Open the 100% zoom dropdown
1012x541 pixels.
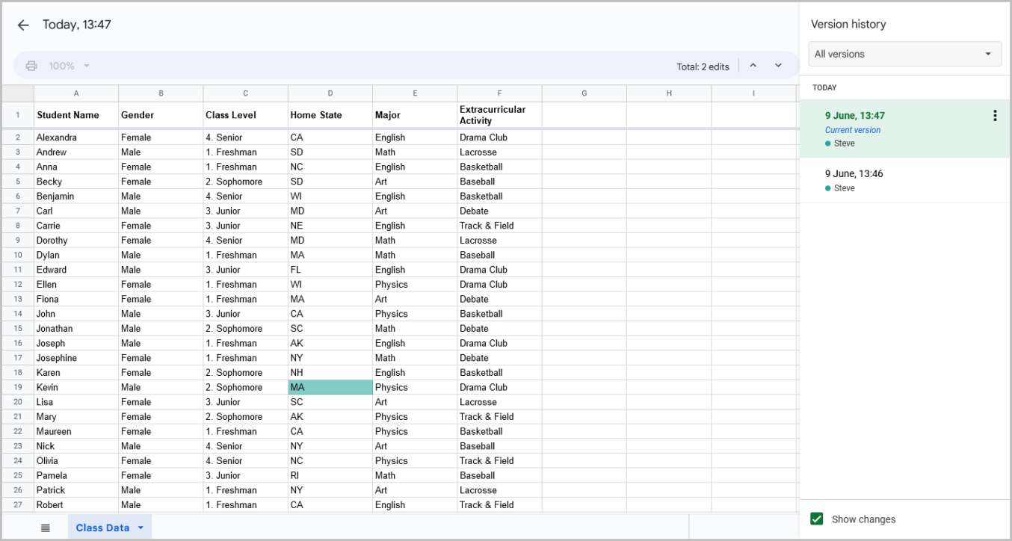69,66
